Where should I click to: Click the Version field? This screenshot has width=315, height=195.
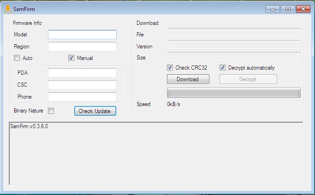234,45
